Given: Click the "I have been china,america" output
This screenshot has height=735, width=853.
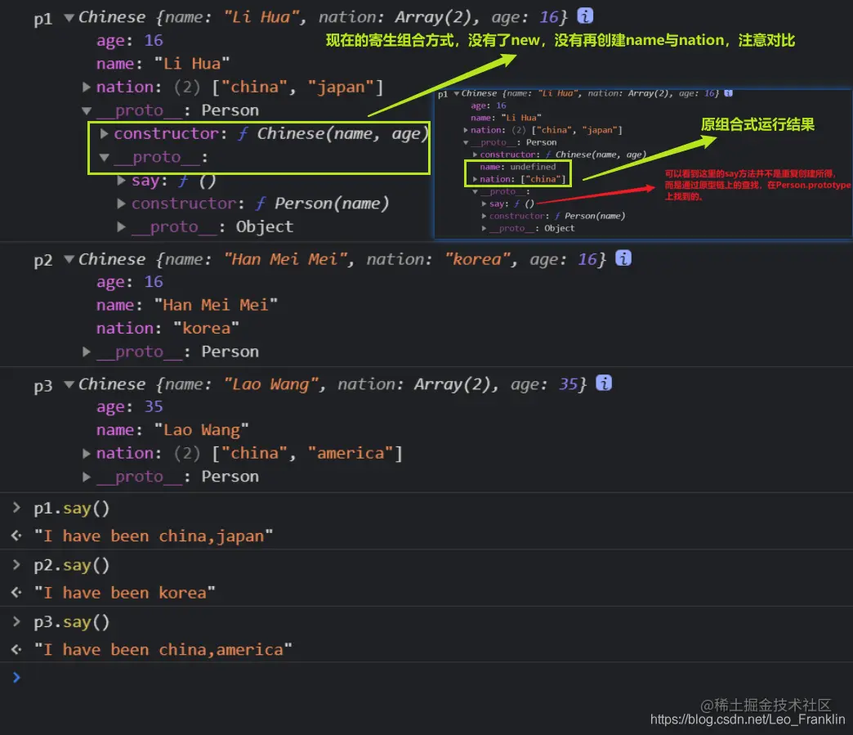Looking at the screenshot, I should (163, 649).
